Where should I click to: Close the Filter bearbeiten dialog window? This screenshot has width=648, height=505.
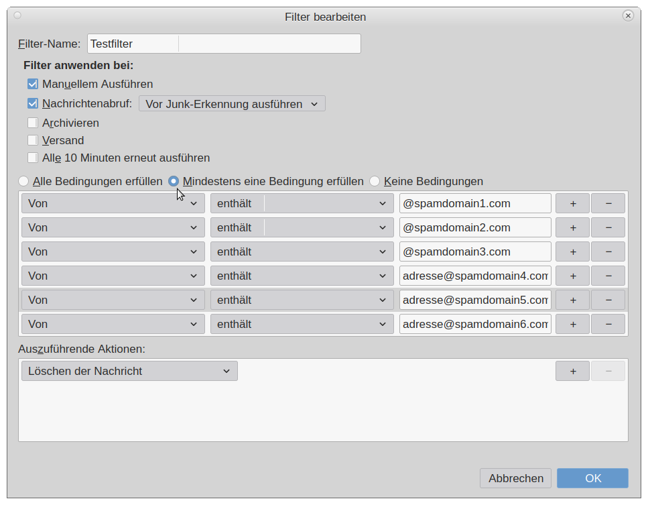(x=628, y=15)
